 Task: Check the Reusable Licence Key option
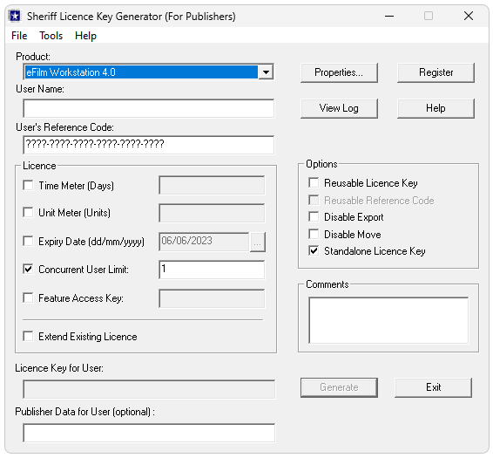[x=314, y=182]
